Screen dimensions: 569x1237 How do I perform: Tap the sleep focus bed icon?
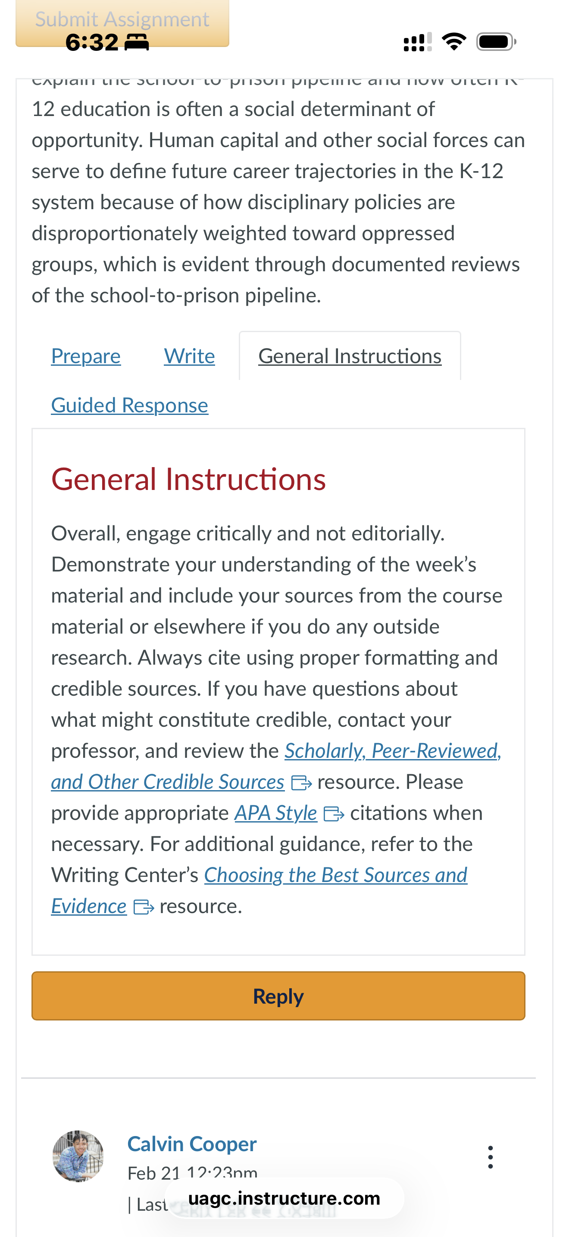tap(137, 42)
